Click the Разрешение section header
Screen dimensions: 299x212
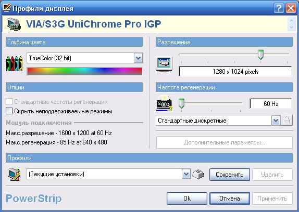click(224, 42)
